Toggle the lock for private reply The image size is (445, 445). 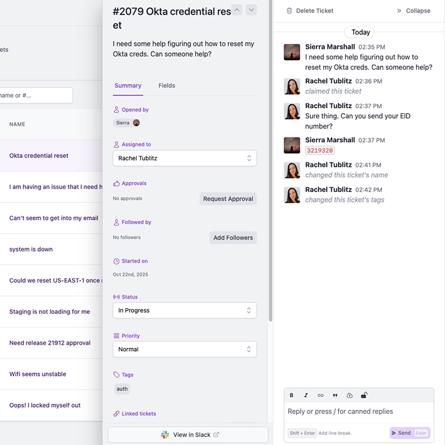(364, 395)
